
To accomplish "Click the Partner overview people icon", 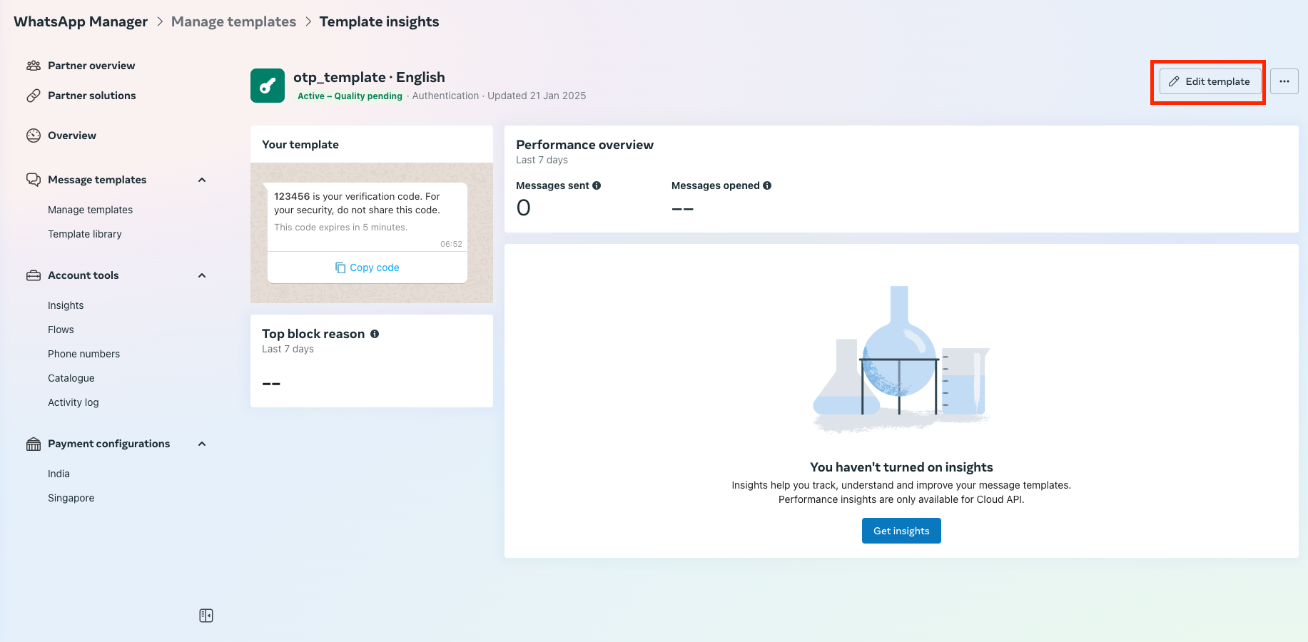I will 34,66.
